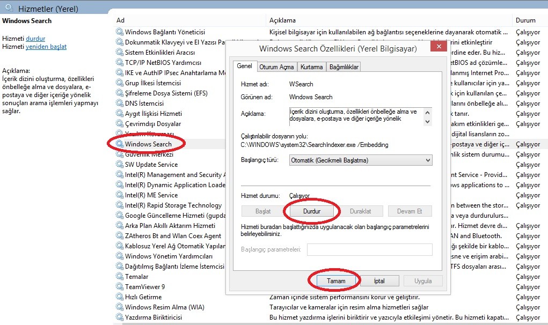Click the gear icon beside Windows Search row
Viewport: 548px width, 325px height.
(120, 144)
